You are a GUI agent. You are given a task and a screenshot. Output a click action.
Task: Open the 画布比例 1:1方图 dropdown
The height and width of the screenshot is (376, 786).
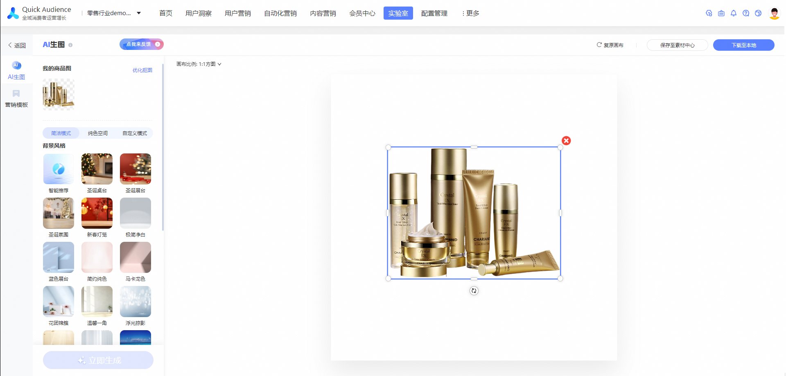[x=199, y=64]
